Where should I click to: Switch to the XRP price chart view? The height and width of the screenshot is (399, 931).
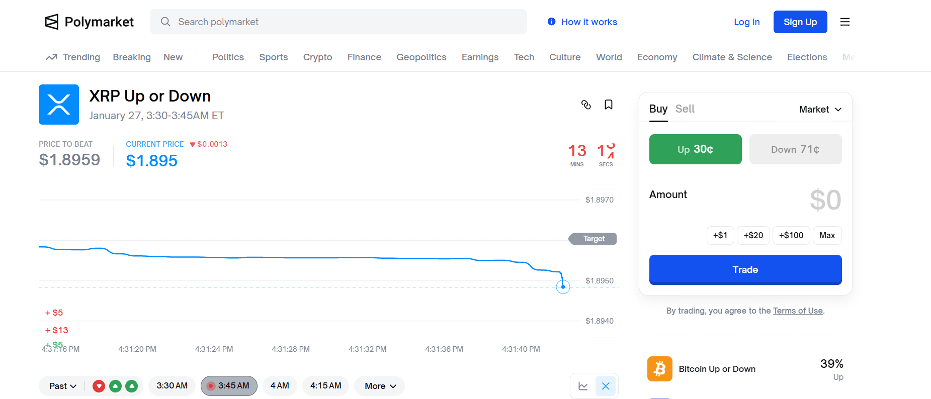coord(606,386)
